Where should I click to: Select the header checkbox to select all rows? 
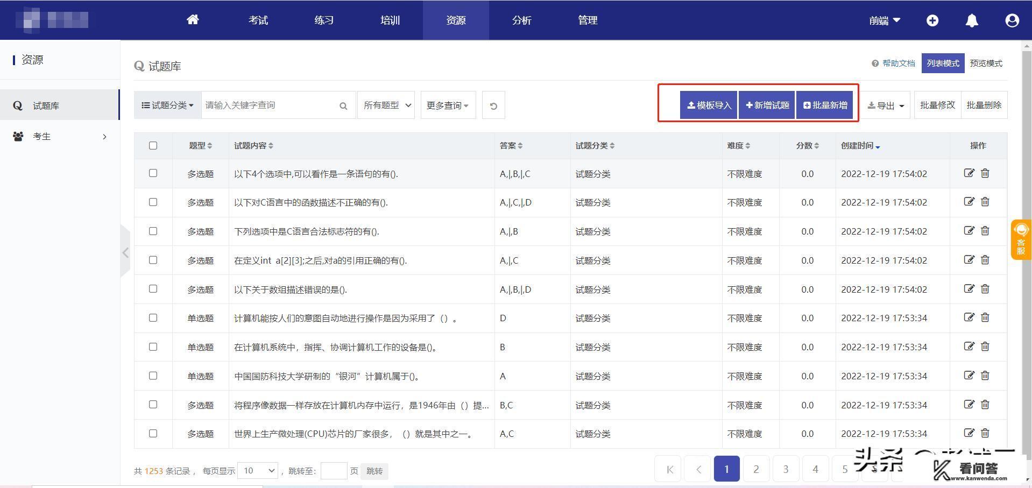(x=153, y=145)
